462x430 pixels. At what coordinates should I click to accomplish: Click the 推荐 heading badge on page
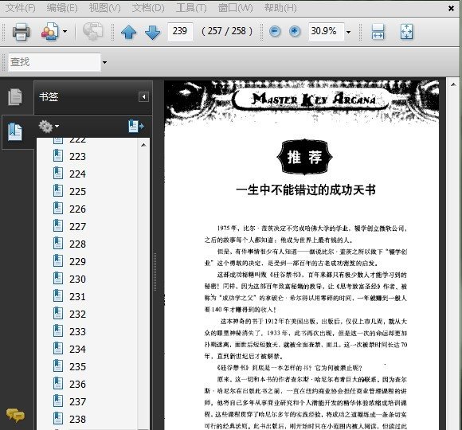pos(304,157)
